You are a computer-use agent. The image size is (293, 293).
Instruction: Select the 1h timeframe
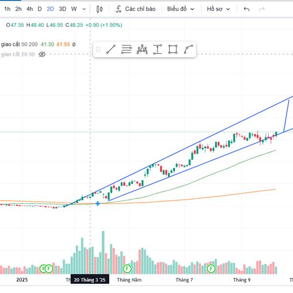coord(7,9)
